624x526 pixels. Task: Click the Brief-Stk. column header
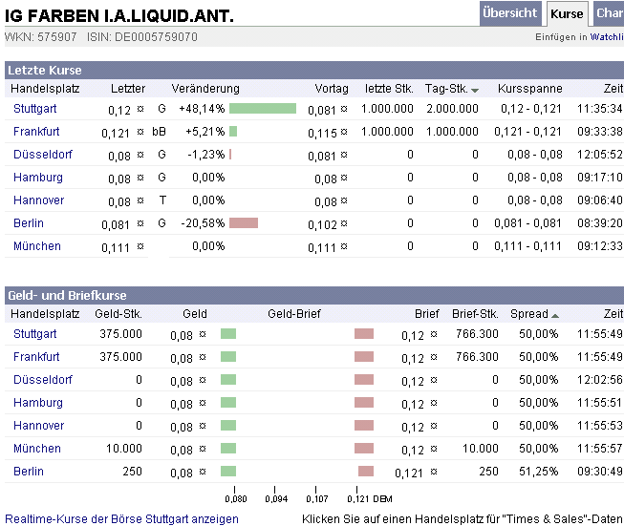475,314
